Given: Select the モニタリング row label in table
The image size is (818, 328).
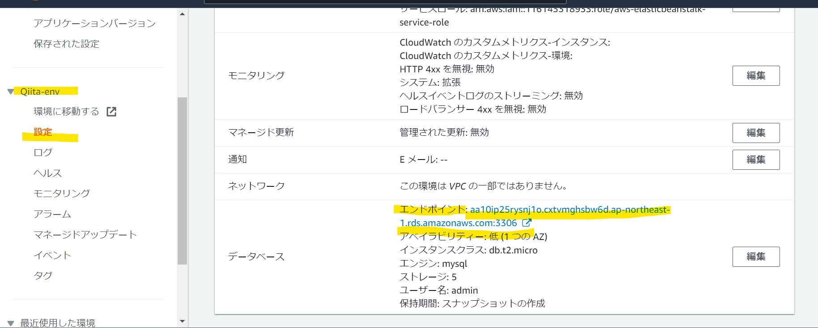Looking at the screenshot, I should click(x=256, y=76).
